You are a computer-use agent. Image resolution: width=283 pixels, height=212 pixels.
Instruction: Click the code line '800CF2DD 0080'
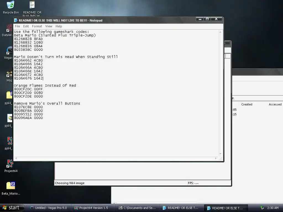click(28, 93)
